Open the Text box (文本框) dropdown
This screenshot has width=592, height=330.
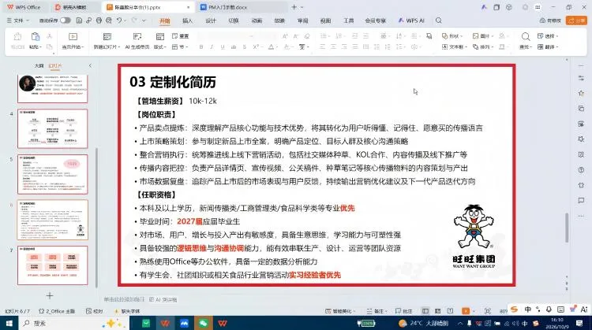(454, 47)
